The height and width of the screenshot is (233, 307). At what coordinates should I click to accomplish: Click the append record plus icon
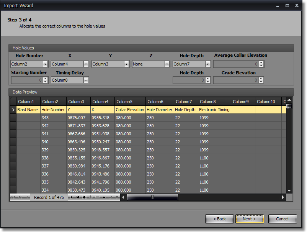(x=91, y=197)
